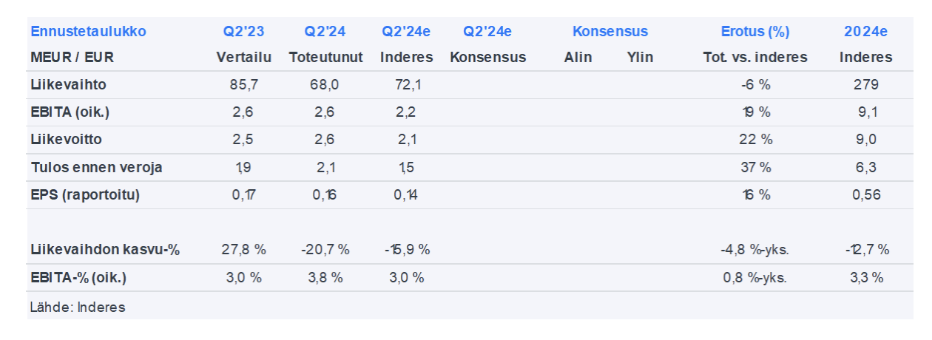Select the Liikevoitto row label
The height and width of the screenshot is (340, 932).
coord(67,140)
